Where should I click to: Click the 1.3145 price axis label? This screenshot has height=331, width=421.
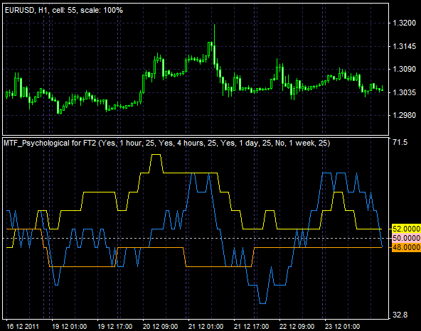click(404, 46)
